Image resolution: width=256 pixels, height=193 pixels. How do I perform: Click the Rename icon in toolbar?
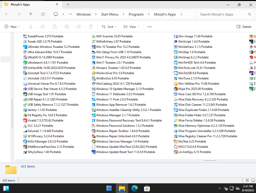point(67,27)
